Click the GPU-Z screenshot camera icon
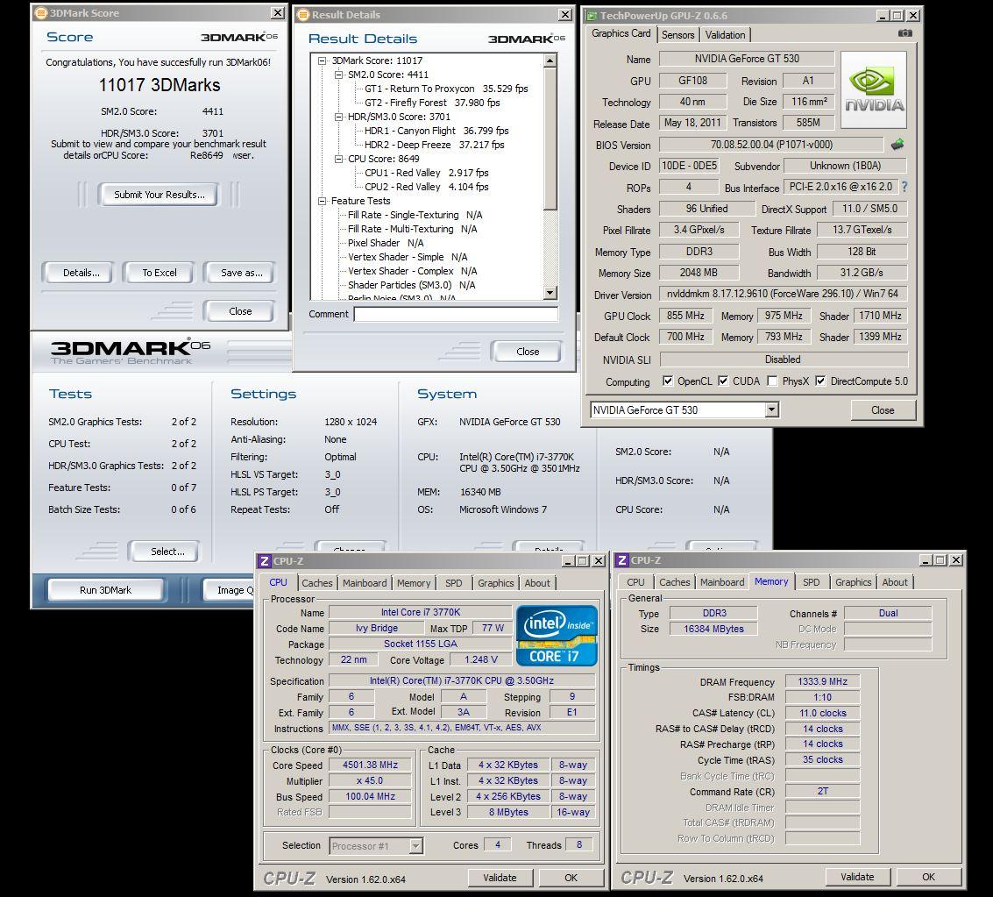Image resolution: width=993 pixels, height=897 pixels. click(x=905, y=33)
